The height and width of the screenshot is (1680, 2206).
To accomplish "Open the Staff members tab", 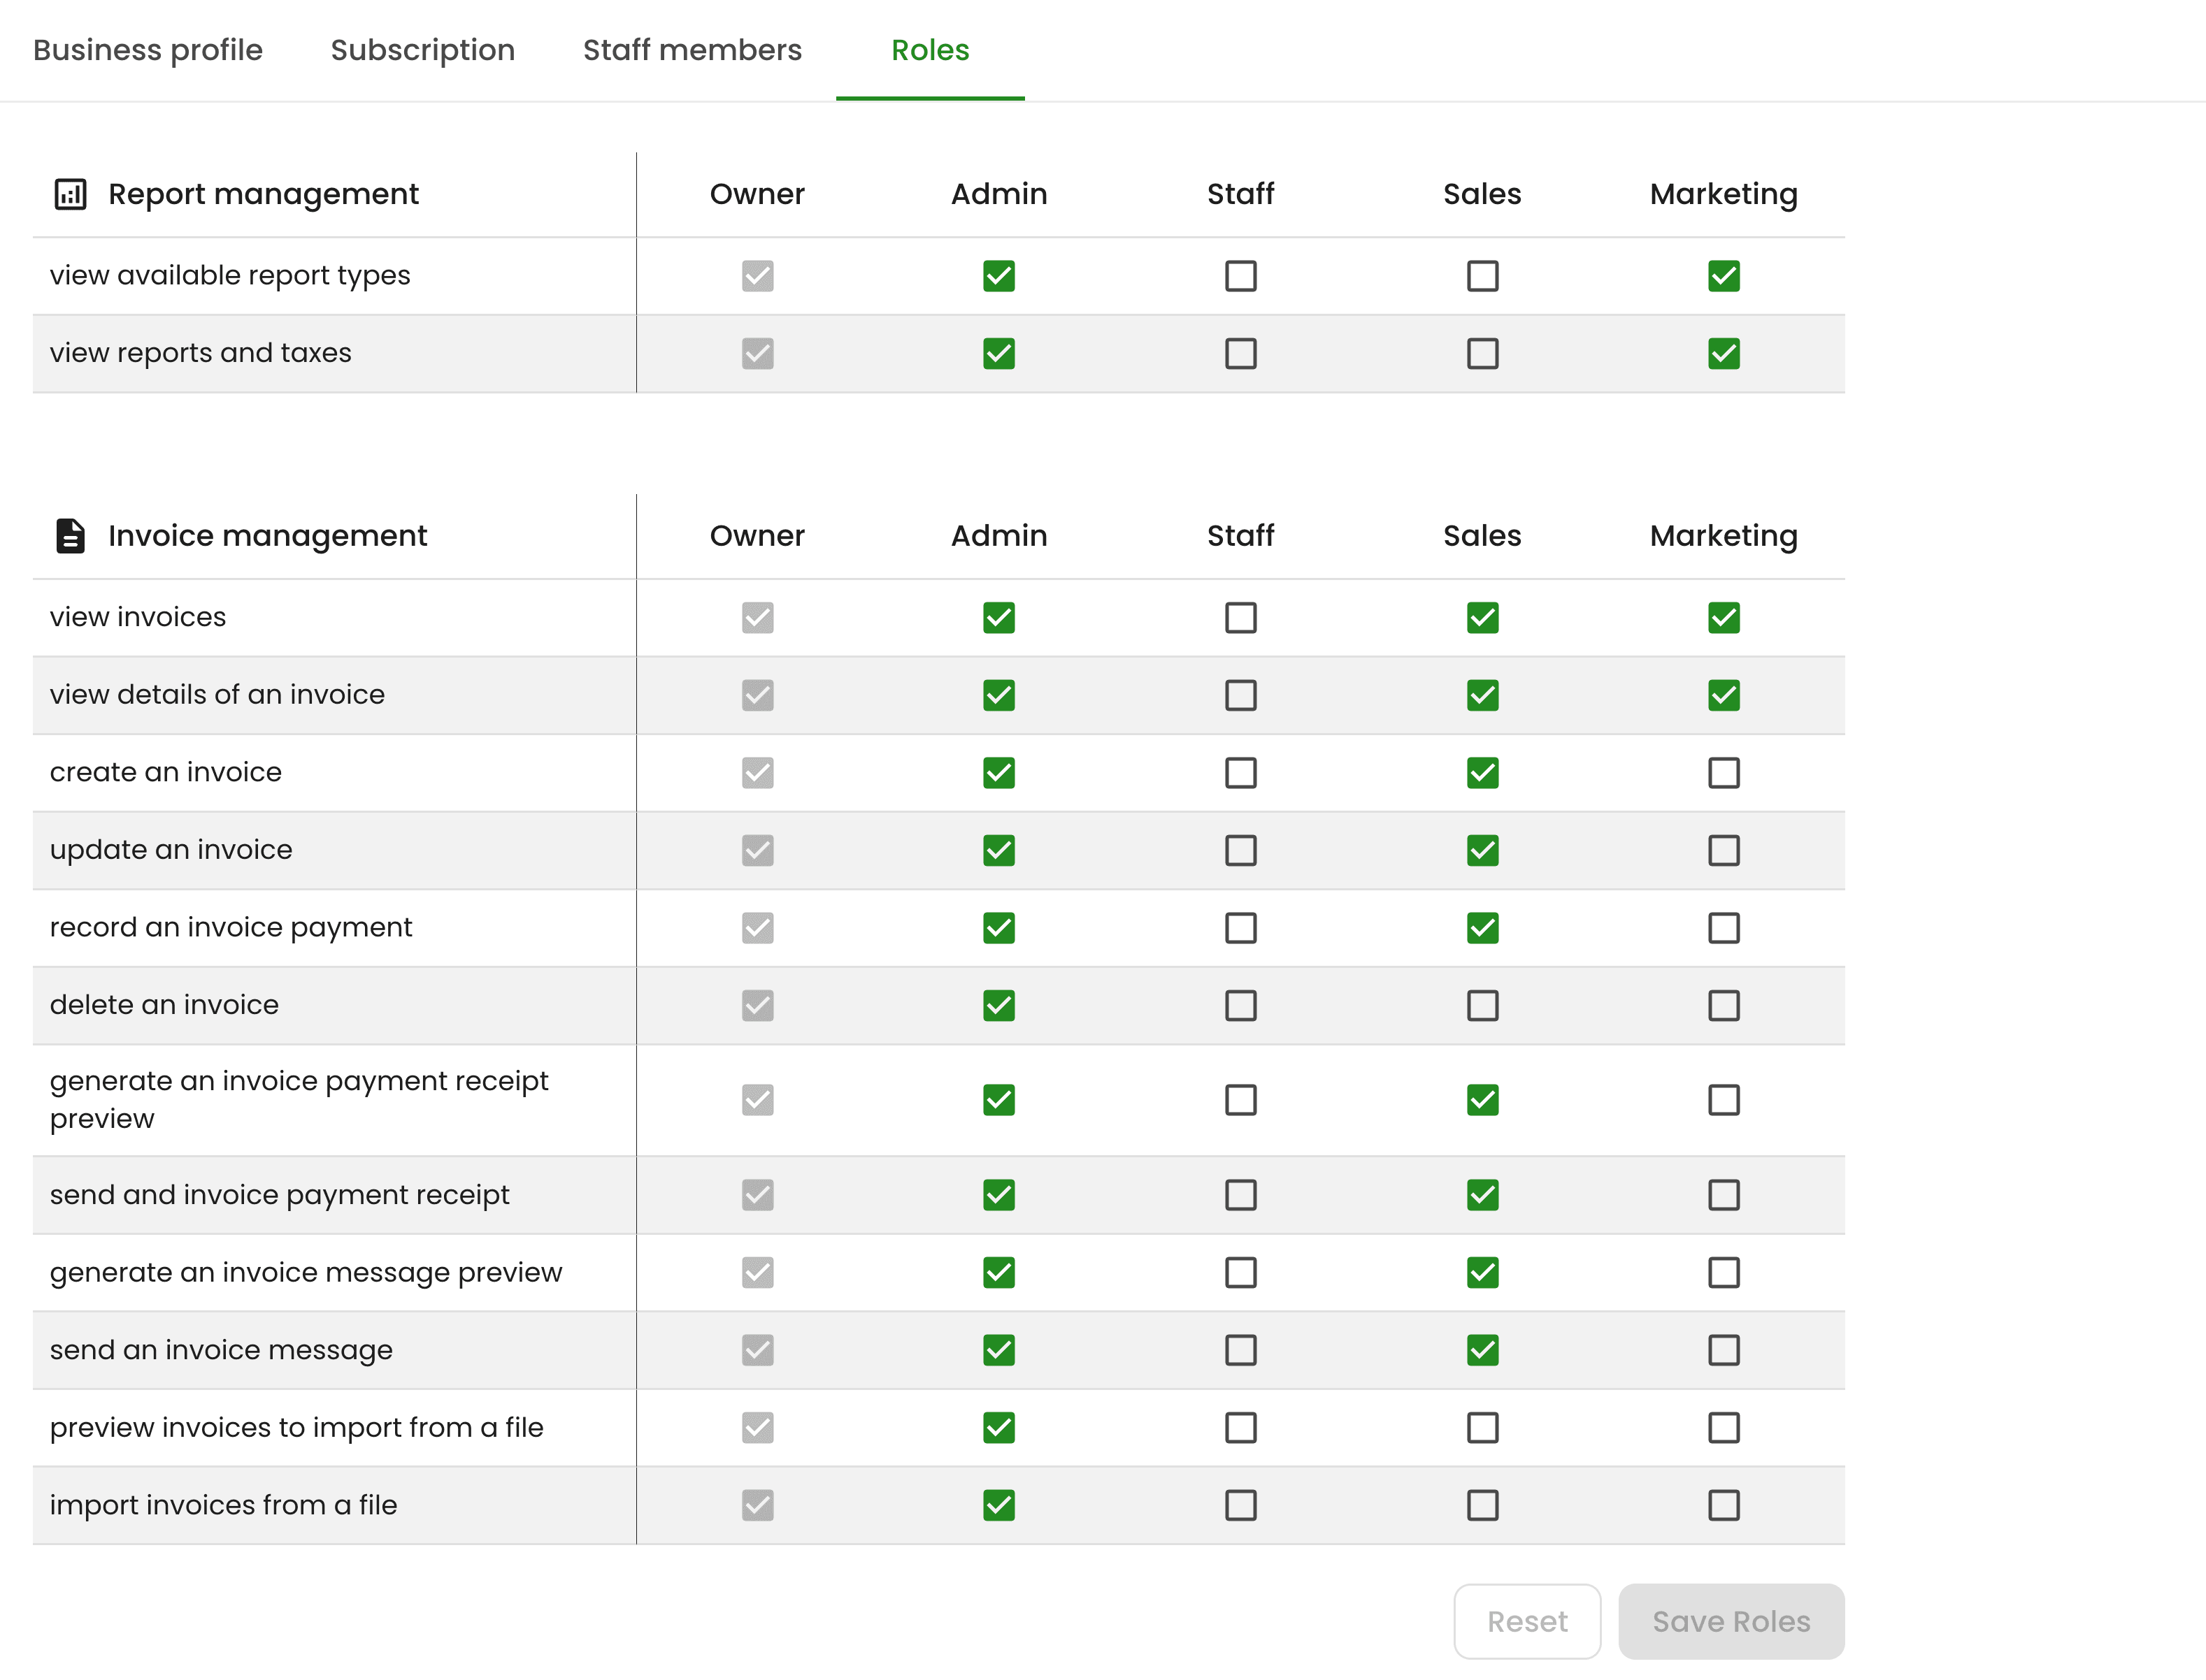I will tap(692, 50).
